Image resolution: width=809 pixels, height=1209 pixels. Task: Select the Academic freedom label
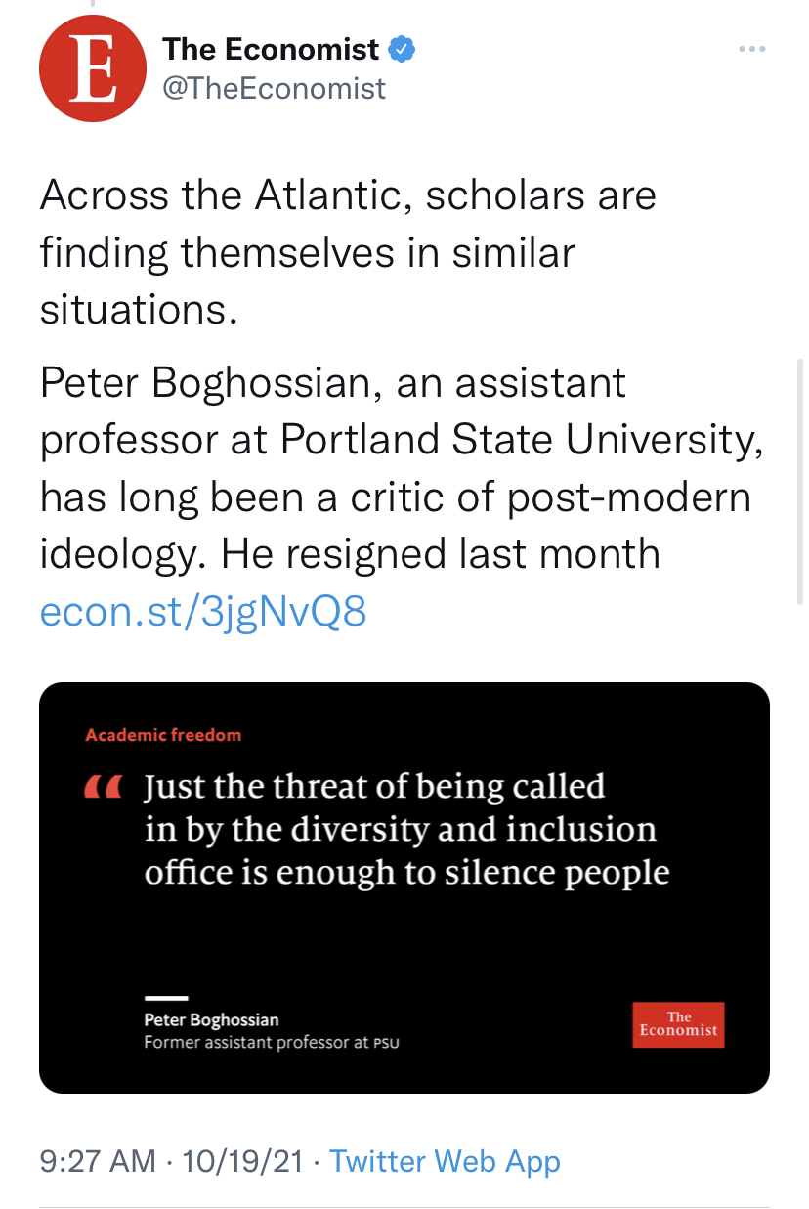163,734
